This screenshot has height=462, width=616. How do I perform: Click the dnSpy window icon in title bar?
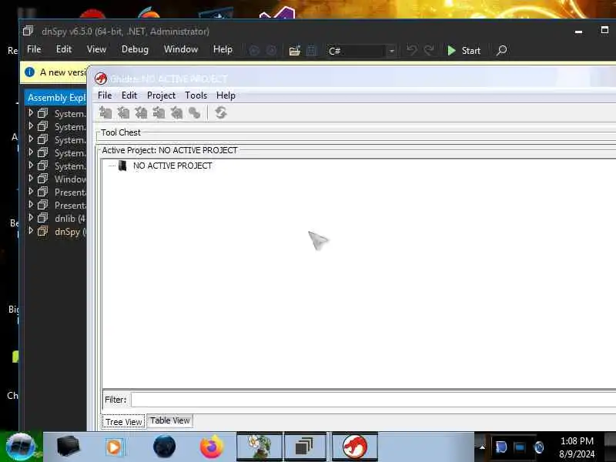[28, 31]
